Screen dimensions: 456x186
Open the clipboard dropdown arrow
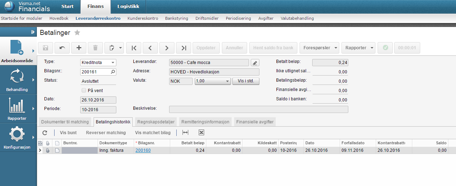120,48
